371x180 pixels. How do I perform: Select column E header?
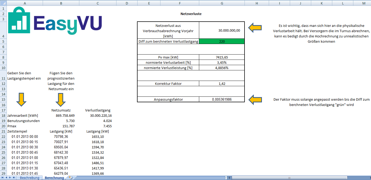click(149, 3)
